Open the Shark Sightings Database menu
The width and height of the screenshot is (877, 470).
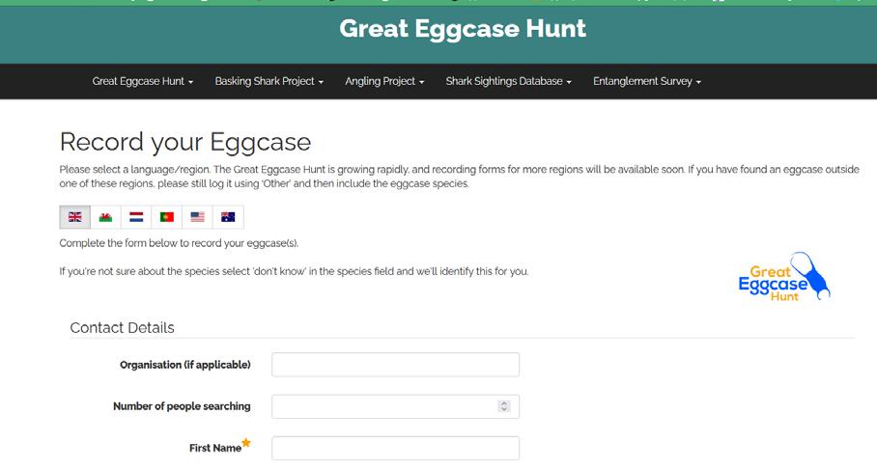508,82
